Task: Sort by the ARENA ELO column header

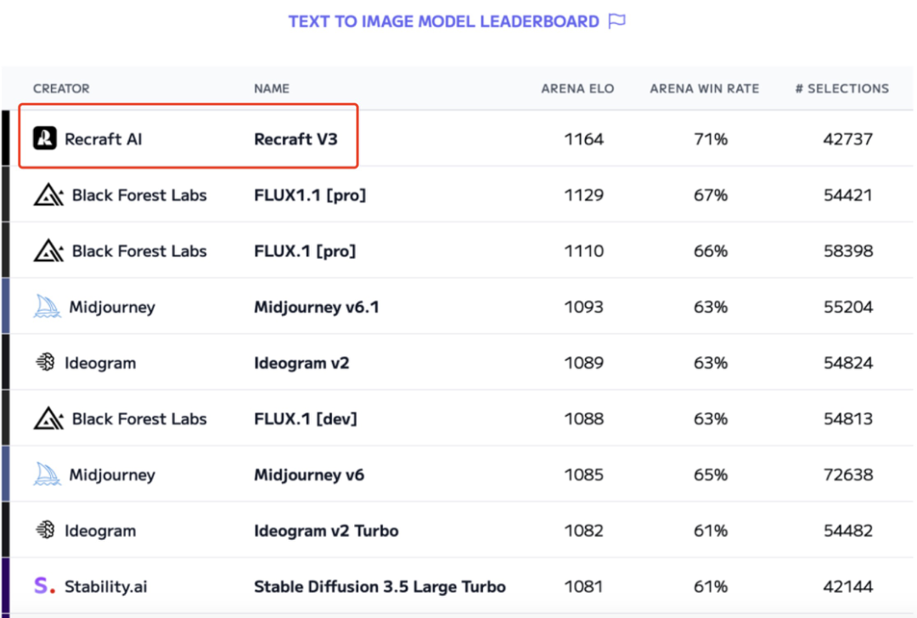Action: (577, 88)
